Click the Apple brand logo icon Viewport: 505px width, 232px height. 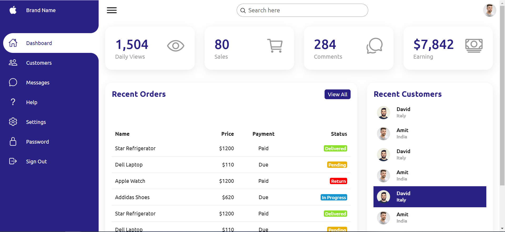coord(13,10)
